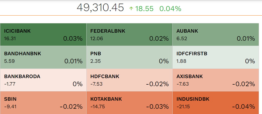Open the SBIN stock tile

[x=43, y=103]
